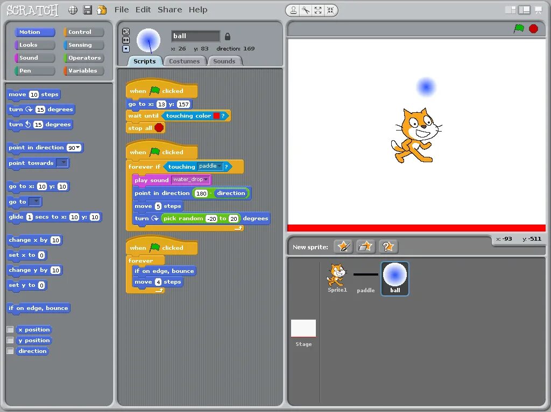Viewport: 551px width, 412px height.
Task: Click the 'glide 1 secs' palette block
Action: (x=54, y=217)
